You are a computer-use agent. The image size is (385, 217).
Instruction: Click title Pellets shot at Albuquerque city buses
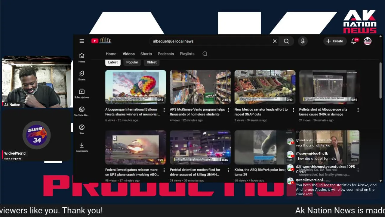coord(323,112)
